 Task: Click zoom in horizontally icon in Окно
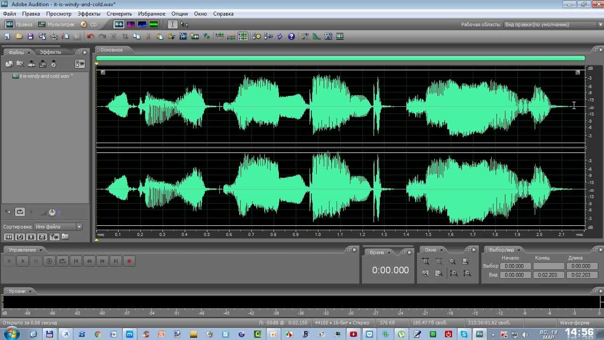tap(426, 261)
